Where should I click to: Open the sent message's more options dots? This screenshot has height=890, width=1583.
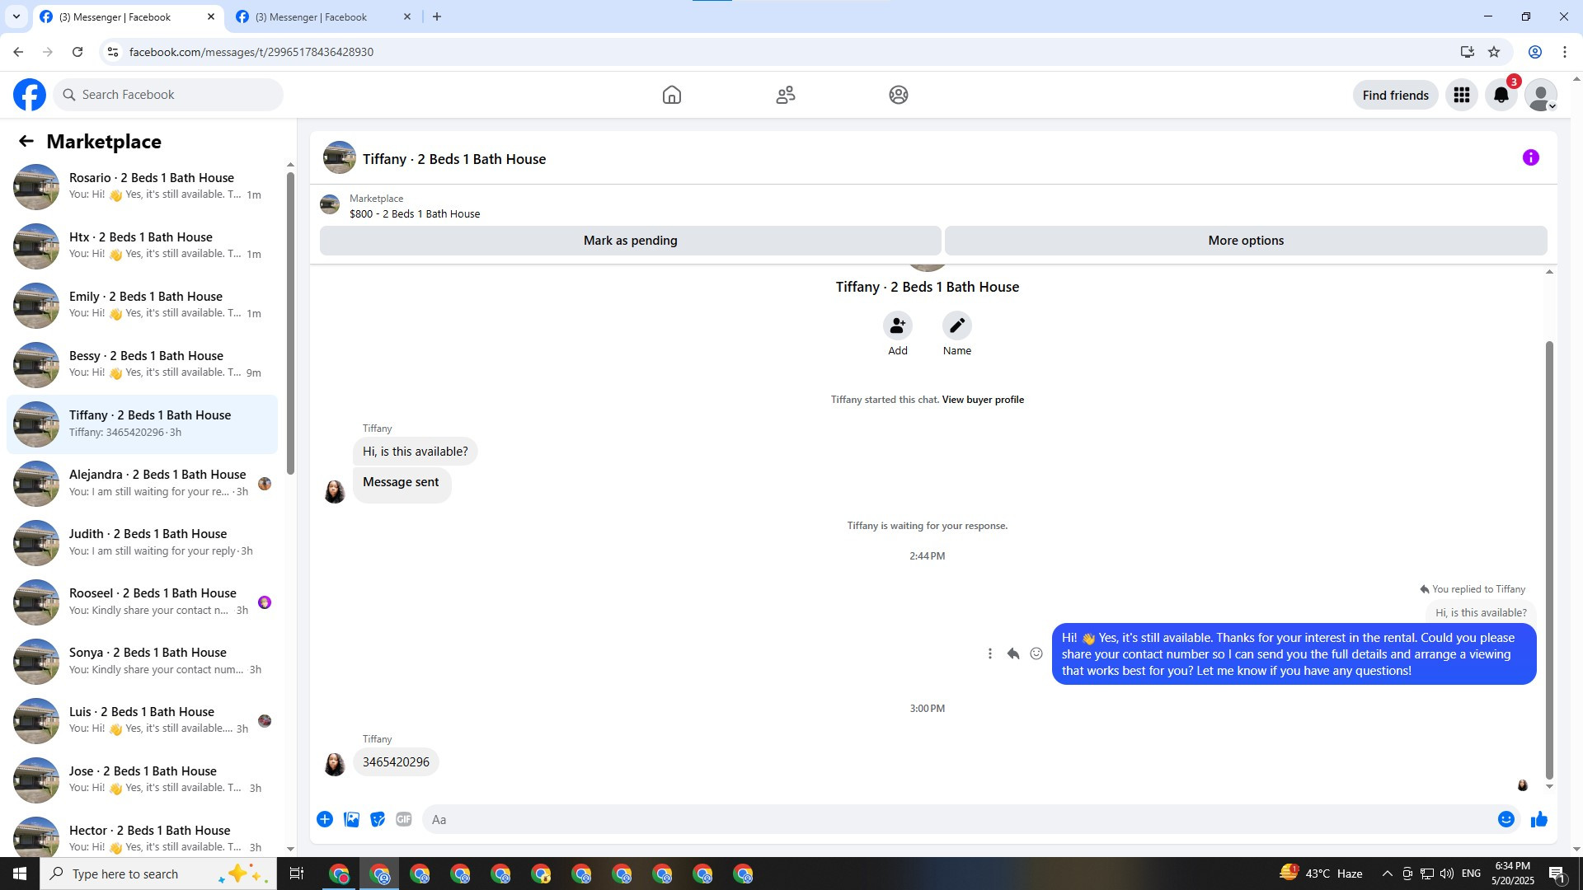click(x=990, y=653)
